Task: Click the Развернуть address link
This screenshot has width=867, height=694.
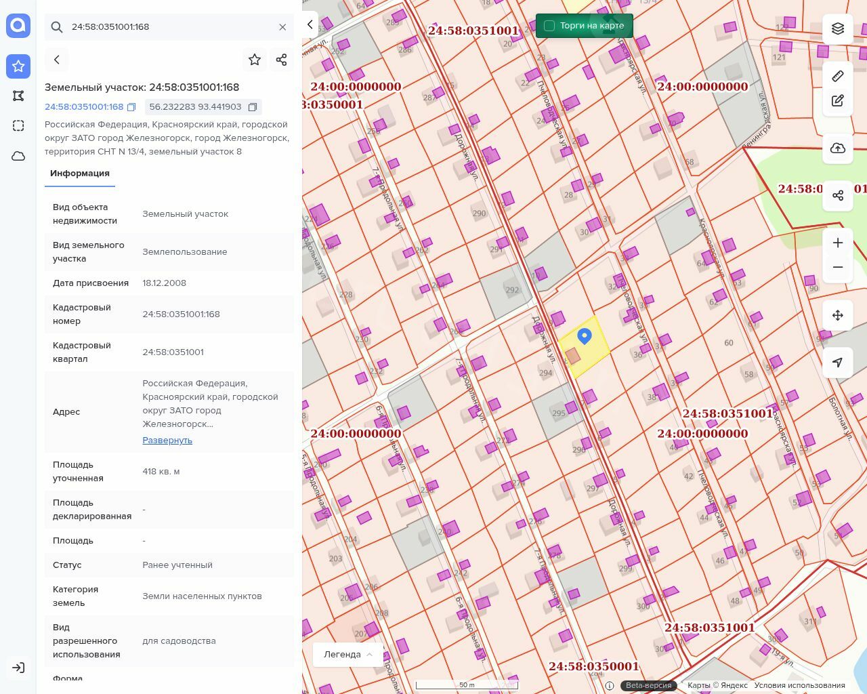Action: pyautogui.click(x=167, y=441)
